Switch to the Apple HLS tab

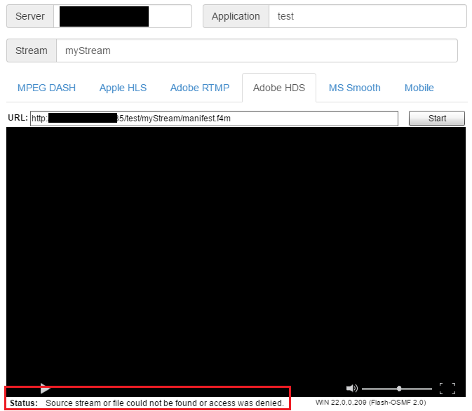[x=123, y=88]
